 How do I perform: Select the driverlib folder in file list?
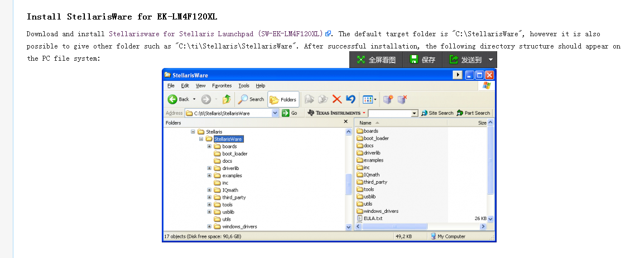pos(368,153)
